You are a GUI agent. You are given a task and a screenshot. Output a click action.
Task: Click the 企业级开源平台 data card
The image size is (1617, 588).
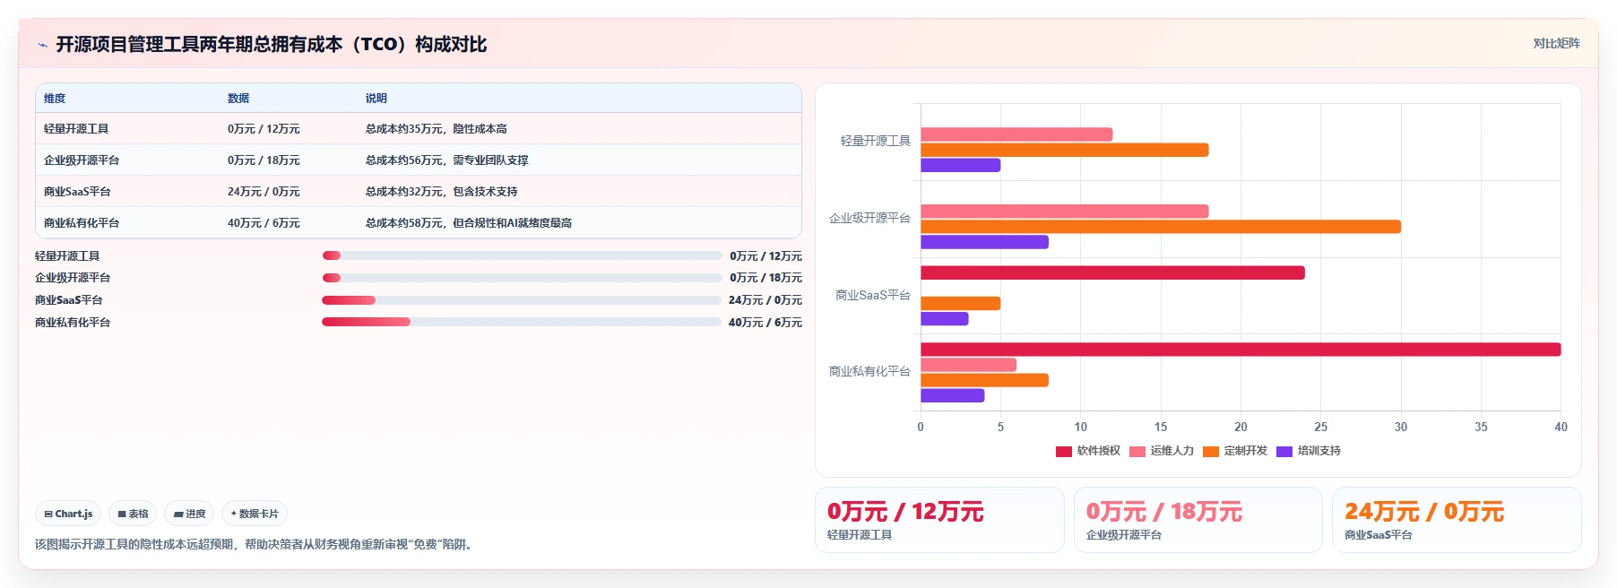1198,520
